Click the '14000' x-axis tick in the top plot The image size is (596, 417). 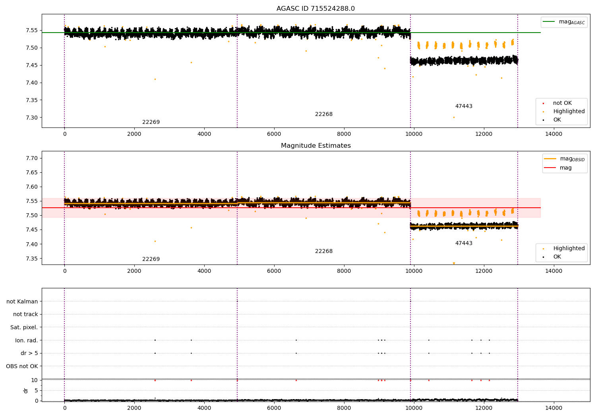553,134
